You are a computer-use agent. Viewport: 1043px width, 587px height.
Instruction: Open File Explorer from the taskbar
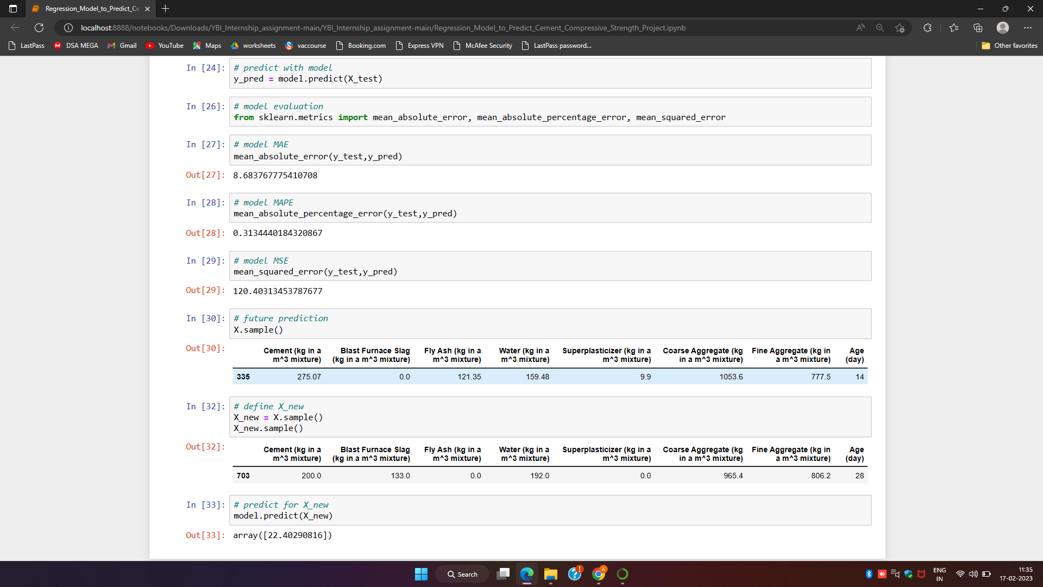[x=550, y=574]
